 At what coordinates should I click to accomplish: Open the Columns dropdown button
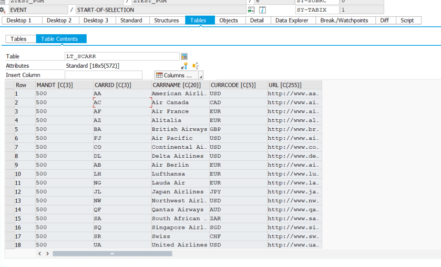click(176, 75)
